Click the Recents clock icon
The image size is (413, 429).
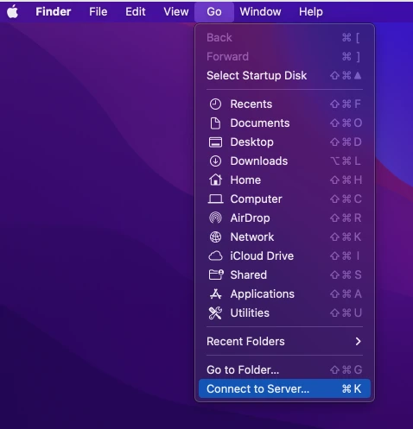215,104
